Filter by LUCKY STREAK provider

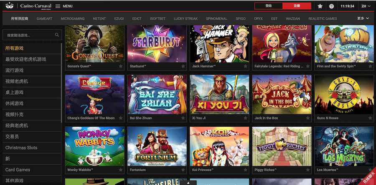[x=185, y=19]
